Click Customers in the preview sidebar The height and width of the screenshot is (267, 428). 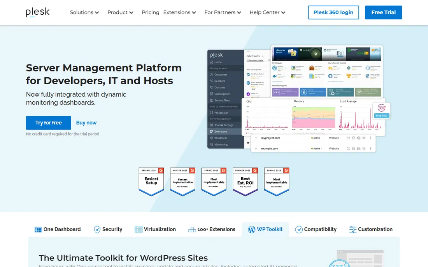pyautogui.click(x=219, y=75)
